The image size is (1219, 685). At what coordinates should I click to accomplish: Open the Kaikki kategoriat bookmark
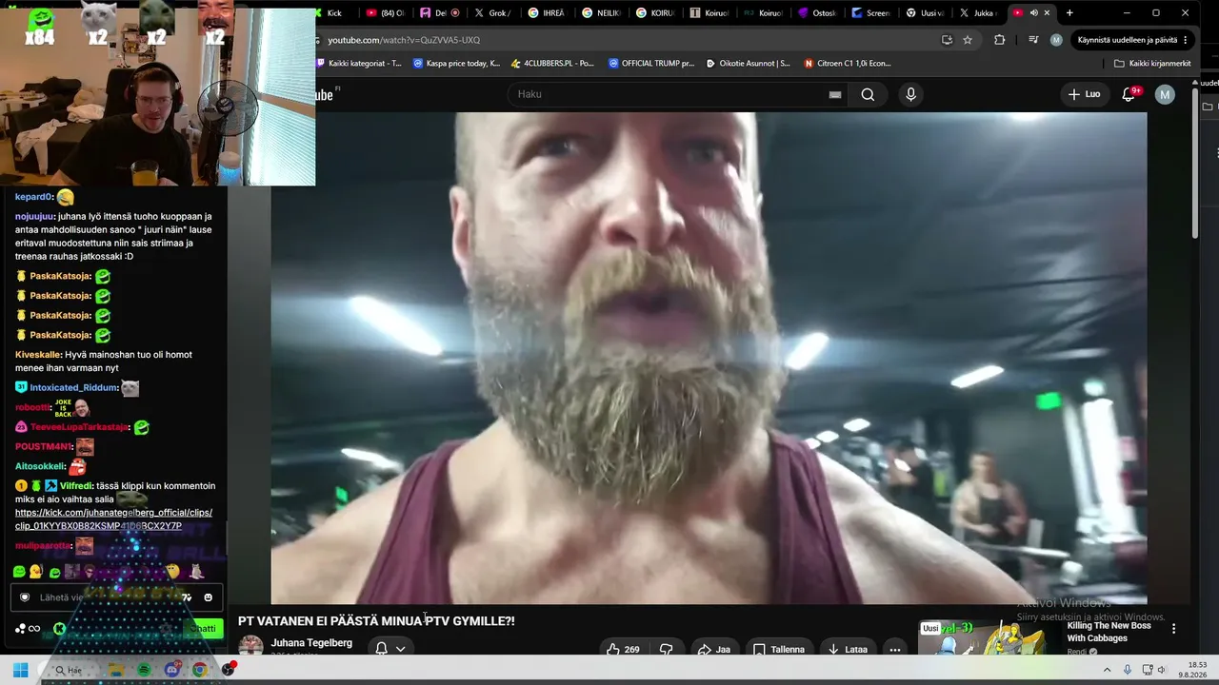click(359, 64)
